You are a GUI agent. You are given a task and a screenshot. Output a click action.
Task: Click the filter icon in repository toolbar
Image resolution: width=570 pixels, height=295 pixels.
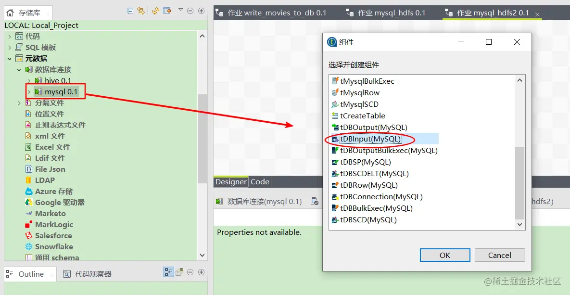pos(167,11)
